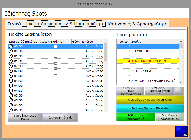This screenshot has height=140, width=191.
Task: Open Κατηγορίες & Δραστηριότητα tab
Action: pos(138,24)
